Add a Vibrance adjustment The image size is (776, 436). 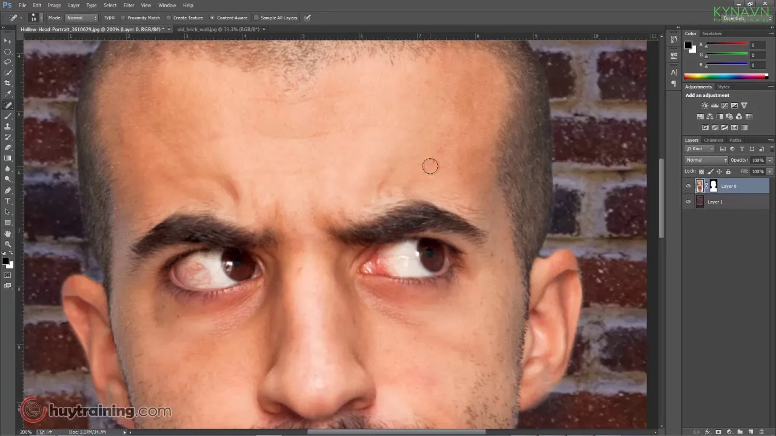coord(744,106)
